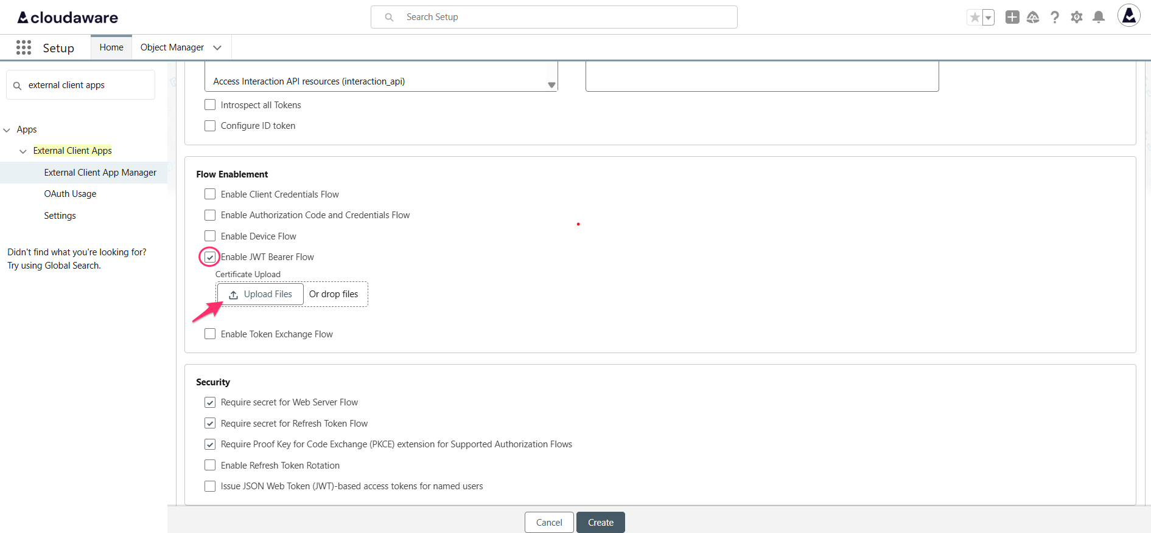Check Enable Refresh Token Rotation
The width and height of the screenshot is (1151, 533).
pos(210,466)
